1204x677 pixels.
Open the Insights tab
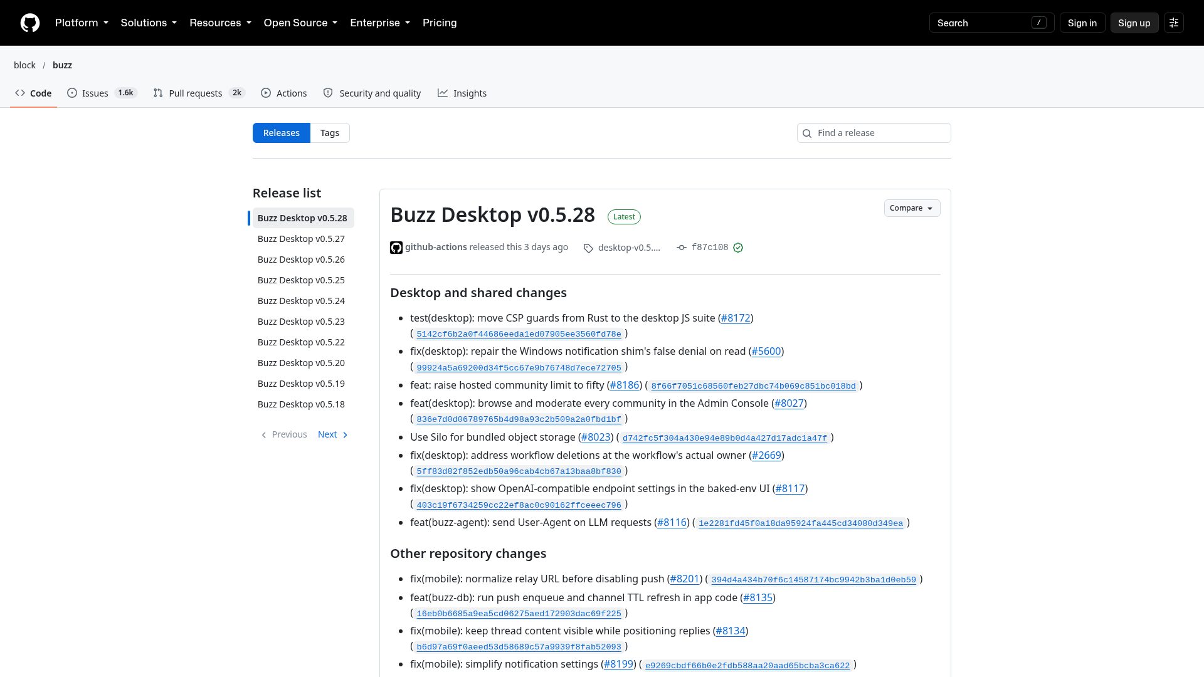click(x=462, y=93)
